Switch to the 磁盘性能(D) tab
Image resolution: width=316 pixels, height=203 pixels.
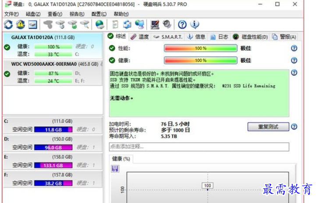click(250, 37)
